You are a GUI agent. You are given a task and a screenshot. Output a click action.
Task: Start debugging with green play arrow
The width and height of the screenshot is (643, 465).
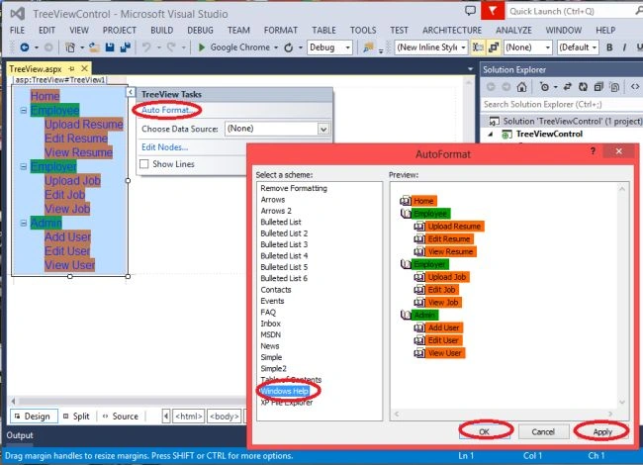(x=201, y=47)
